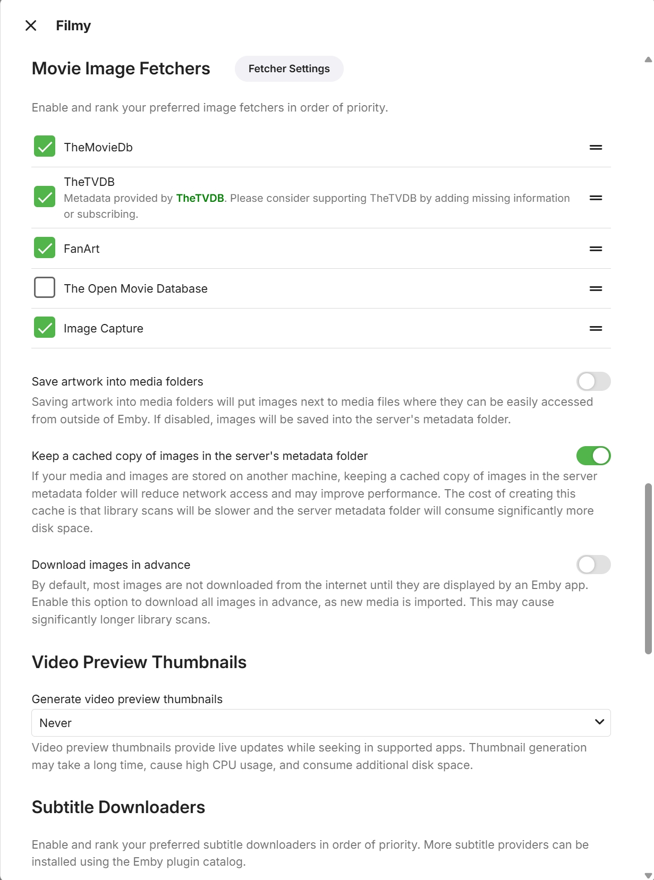This screenshot has width=654, height=880.
Task: Close the Filmy library dialog
Action: coord(31,25)
